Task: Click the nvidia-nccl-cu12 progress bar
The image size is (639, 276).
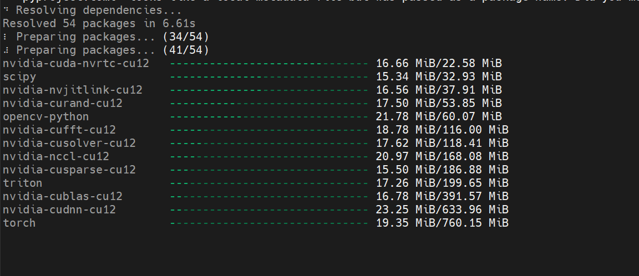Action: [269, 157]
